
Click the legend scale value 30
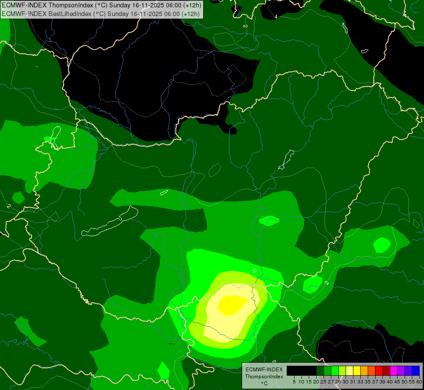coord(346,382)
